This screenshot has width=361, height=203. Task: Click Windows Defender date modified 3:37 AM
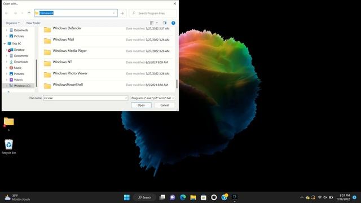coord(148,29)
